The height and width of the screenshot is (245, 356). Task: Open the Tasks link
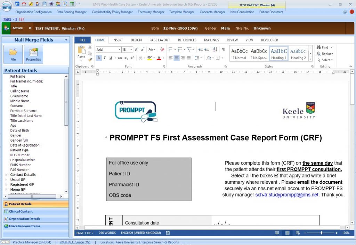[x=7, y=19]
